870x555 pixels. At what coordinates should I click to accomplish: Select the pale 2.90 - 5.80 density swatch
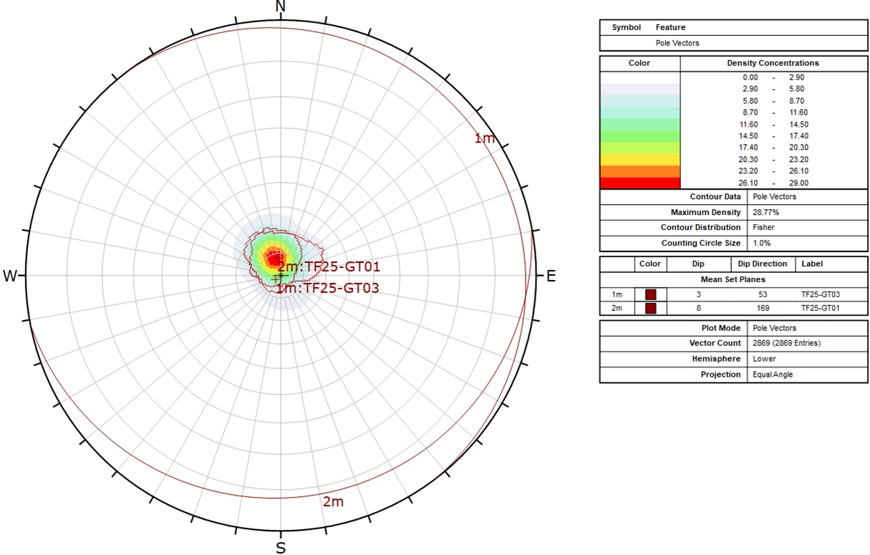639,90
